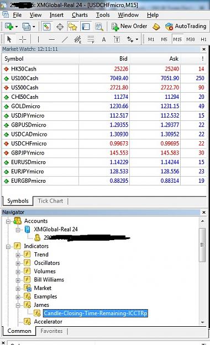The image size is (210, 345).
Task: Select the M15 timeframe button
Action: [x=177, y=39]
